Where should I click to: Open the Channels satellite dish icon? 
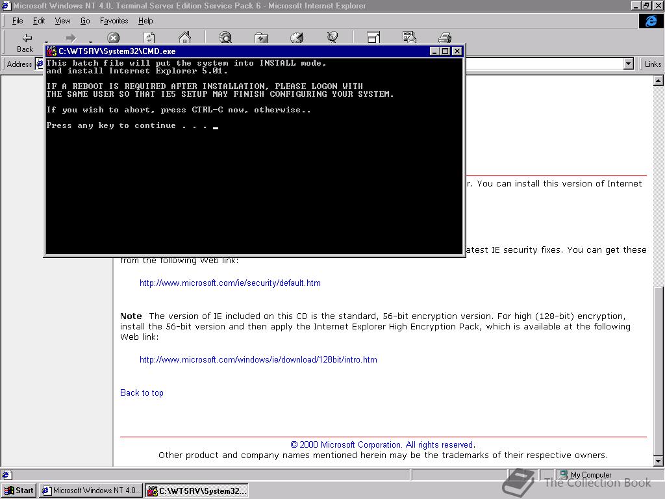tap(332, 37)
